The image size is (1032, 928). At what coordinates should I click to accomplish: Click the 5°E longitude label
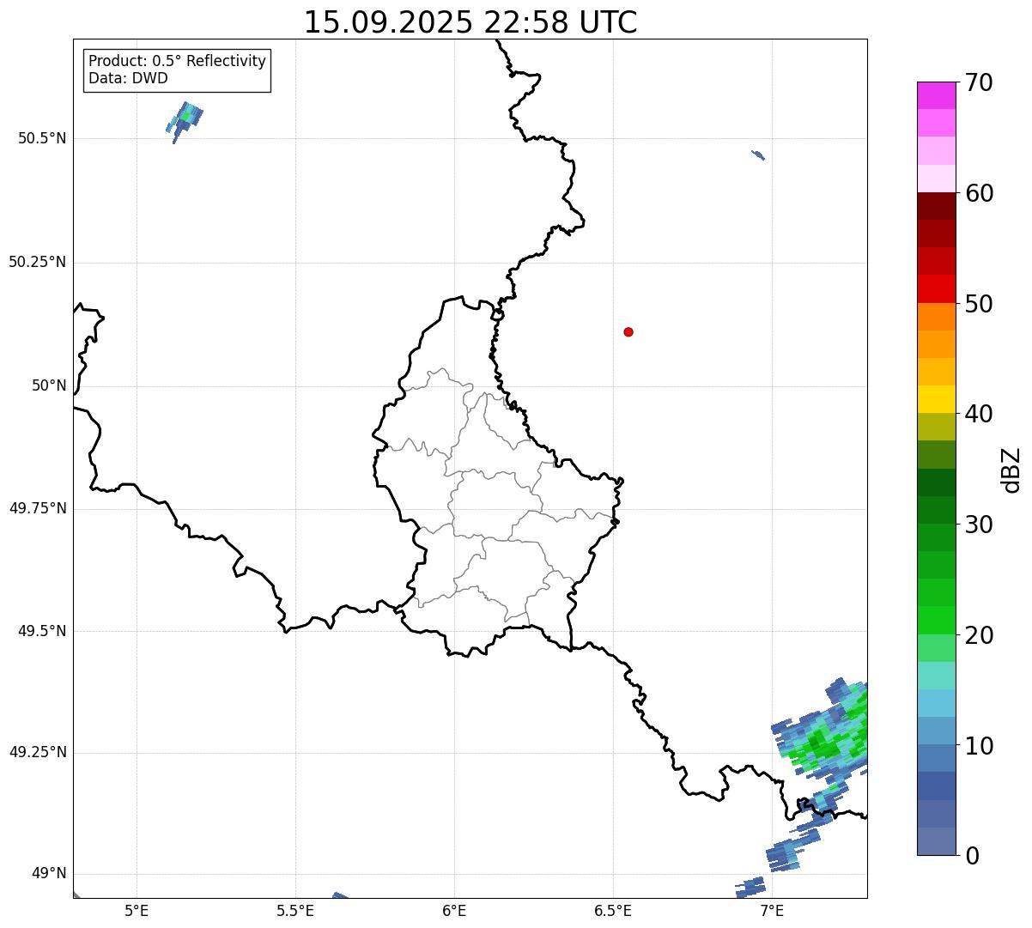coord(137,910)
